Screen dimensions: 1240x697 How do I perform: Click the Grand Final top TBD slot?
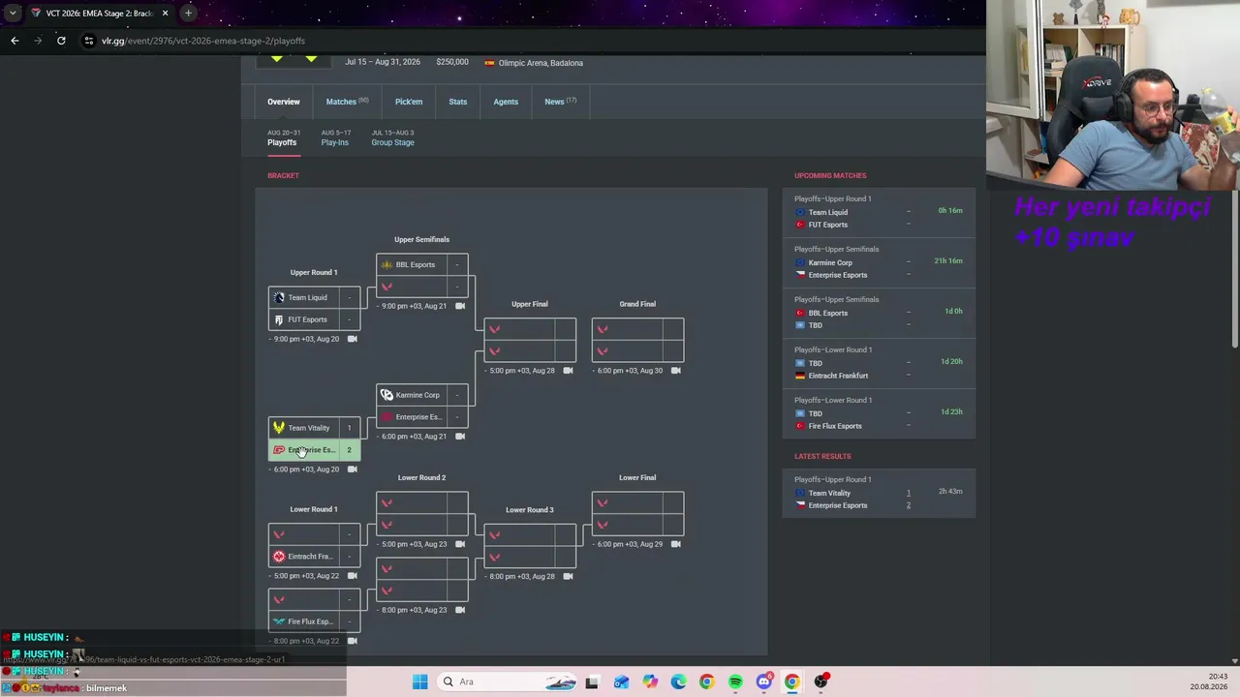(x=637, y=329)
